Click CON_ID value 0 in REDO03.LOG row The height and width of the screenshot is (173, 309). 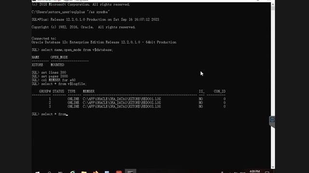pyautogui.click(x=225, y=107)
